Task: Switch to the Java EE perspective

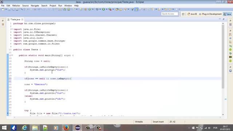Action: 192,14
